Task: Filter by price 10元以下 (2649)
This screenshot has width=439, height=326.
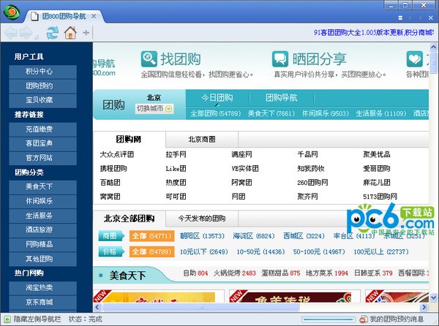Action: (204, 251)
